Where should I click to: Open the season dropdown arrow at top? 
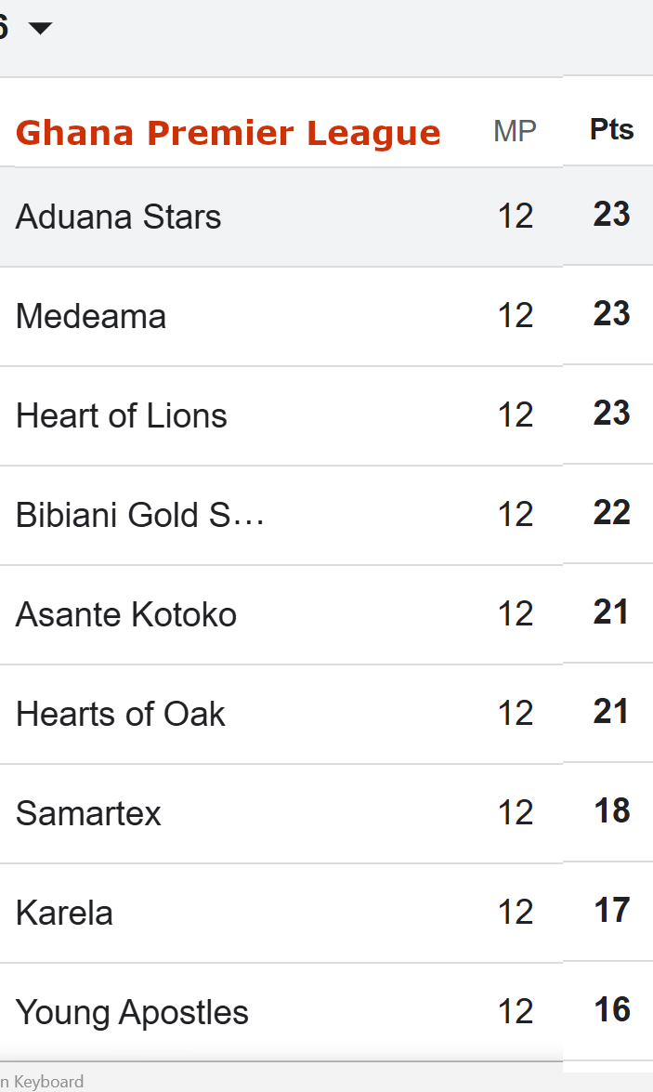coord(40,28)
